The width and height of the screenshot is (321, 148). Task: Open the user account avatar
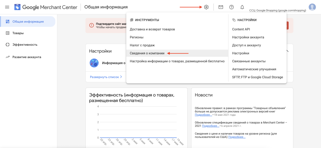tap(312, 7)
